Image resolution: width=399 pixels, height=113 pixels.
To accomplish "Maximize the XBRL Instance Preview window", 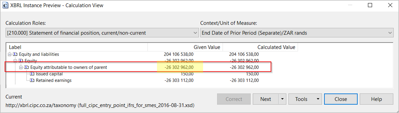I will [x=370, y=5].
